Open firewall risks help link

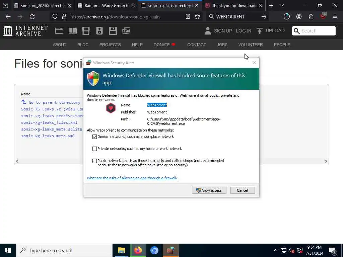pyautogui.click(x=132, y=178)
